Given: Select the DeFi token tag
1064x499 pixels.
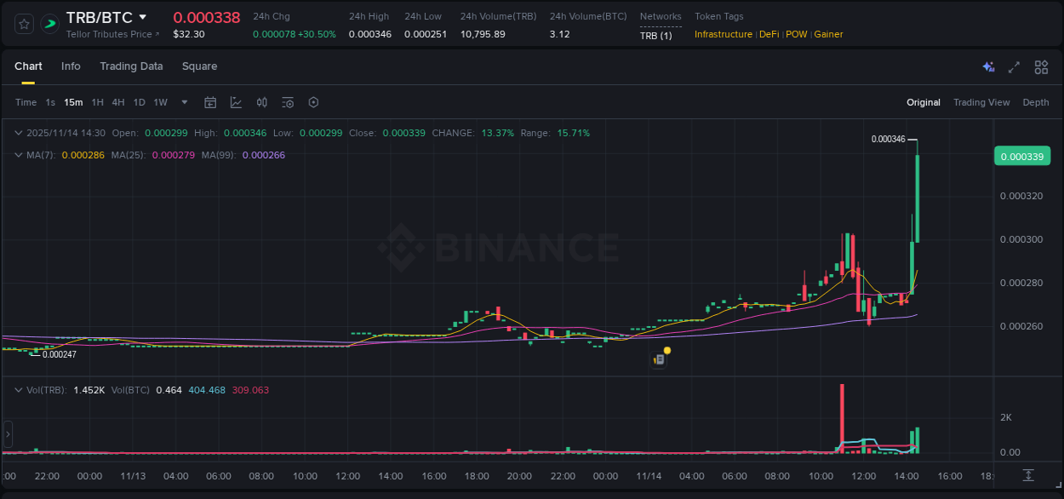Looking at the screenshot, I should pyautogui.click(x=769, y=34).
